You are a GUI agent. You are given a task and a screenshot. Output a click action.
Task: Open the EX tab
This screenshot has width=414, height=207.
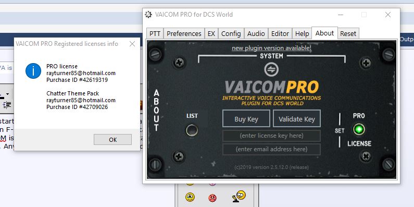[x=211, y=33]
